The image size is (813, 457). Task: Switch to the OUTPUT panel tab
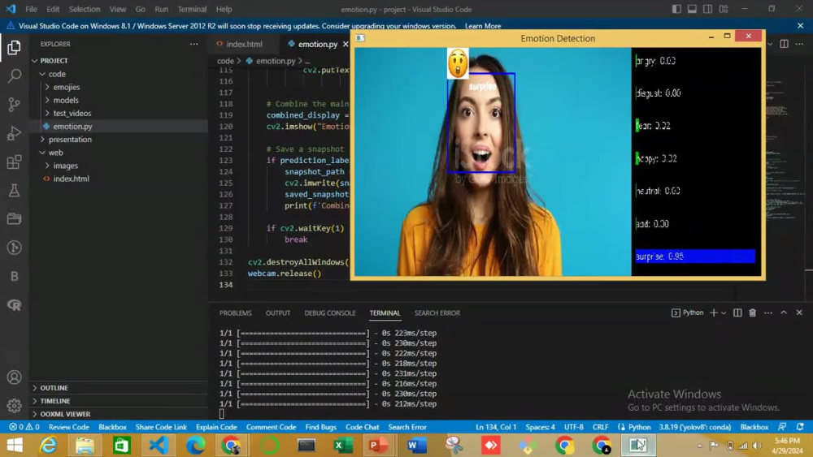[278, 313]
